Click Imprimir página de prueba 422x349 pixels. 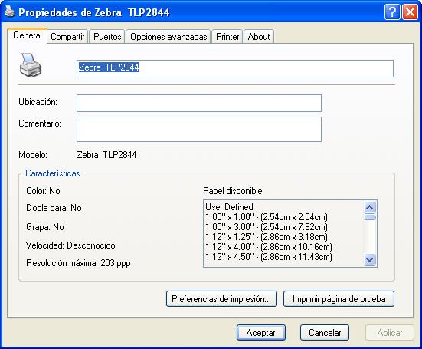339,299
